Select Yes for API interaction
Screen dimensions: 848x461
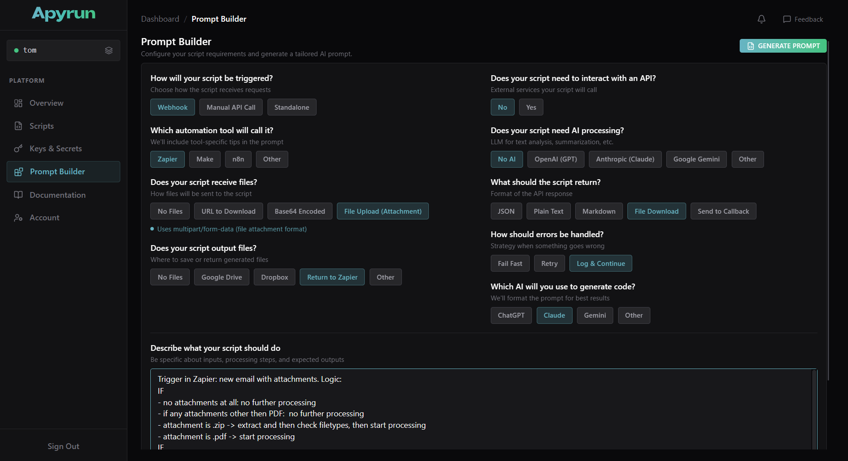tap(531, 107)
